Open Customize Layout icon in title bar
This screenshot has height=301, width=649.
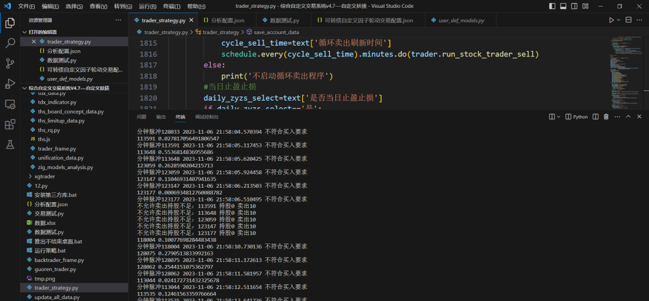point(585,6)
